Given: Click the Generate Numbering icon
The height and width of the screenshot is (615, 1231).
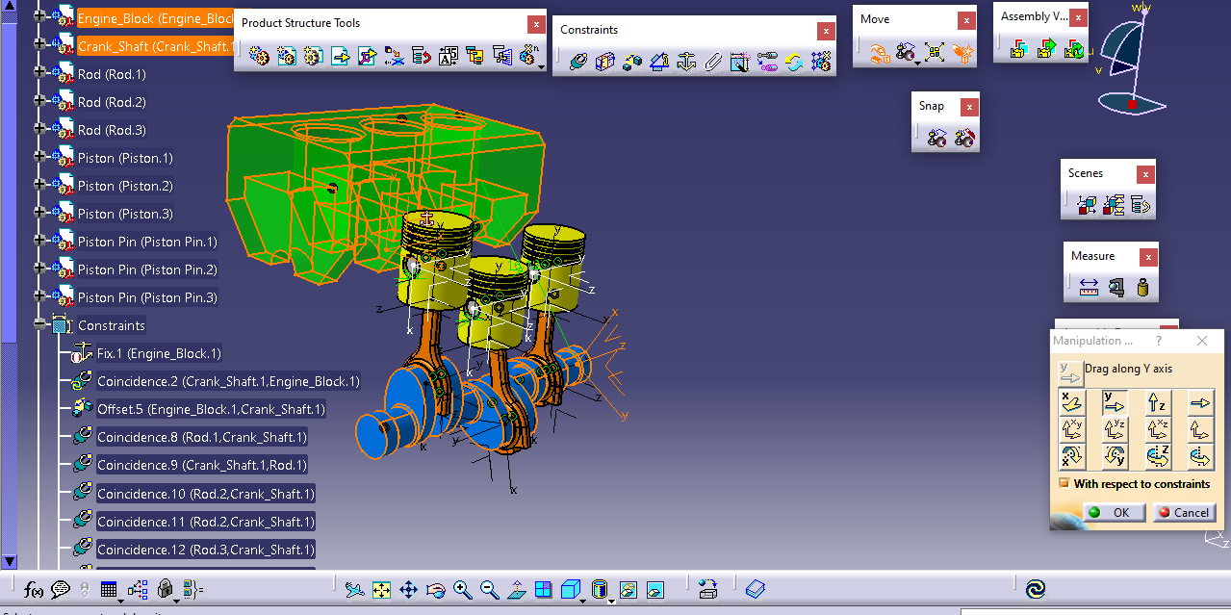Looking at the screenshot, I should pyautogui.click(x=448, y=56).
